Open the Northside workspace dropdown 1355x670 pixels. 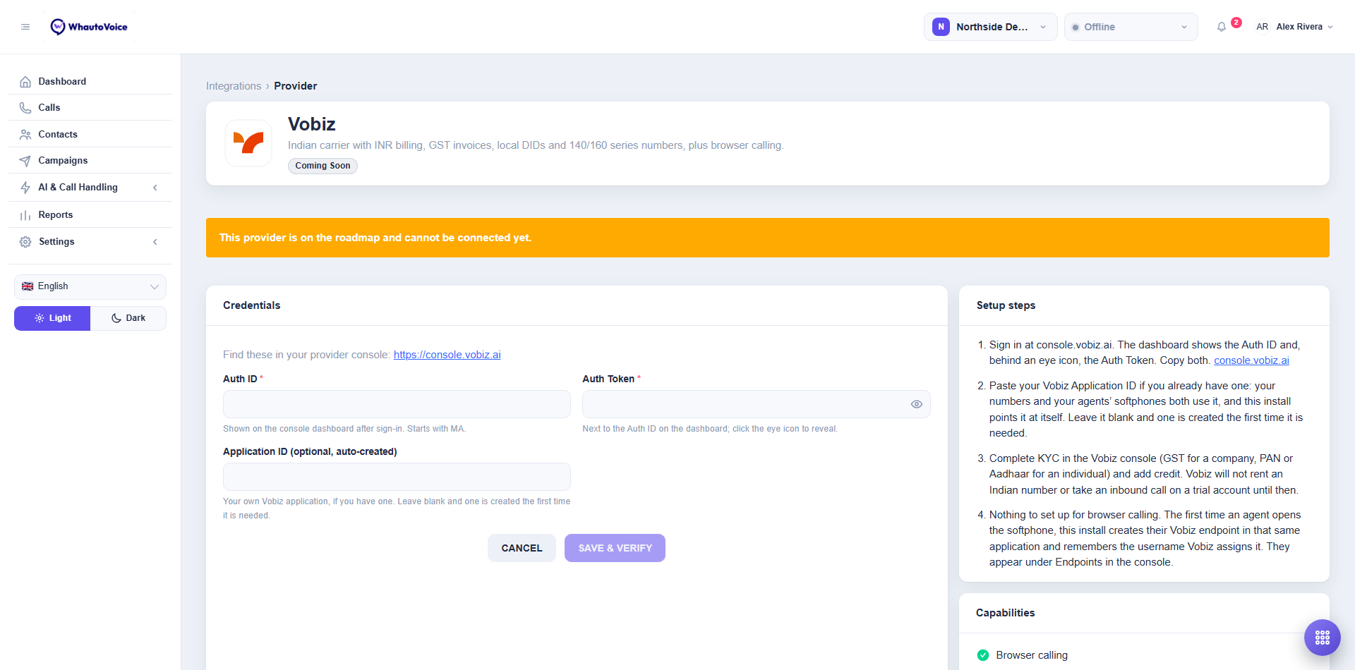click(x=990, y=27)
